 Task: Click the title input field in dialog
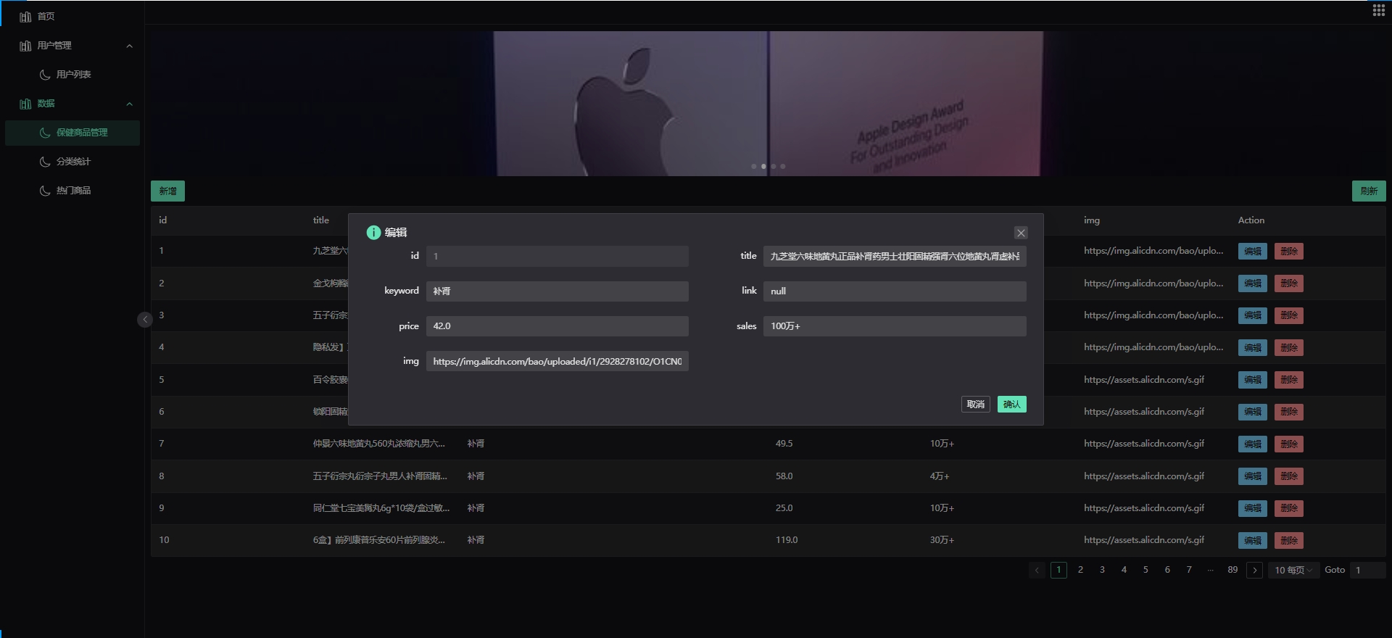895,257
